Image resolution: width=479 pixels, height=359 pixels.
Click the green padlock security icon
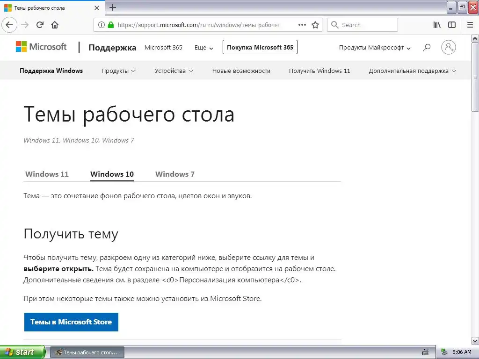[111, 25]
